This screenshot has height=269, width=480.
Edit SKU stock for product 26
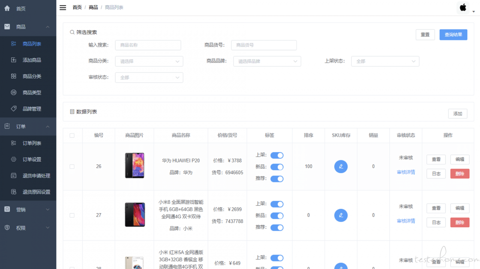[x=341, y=166]
